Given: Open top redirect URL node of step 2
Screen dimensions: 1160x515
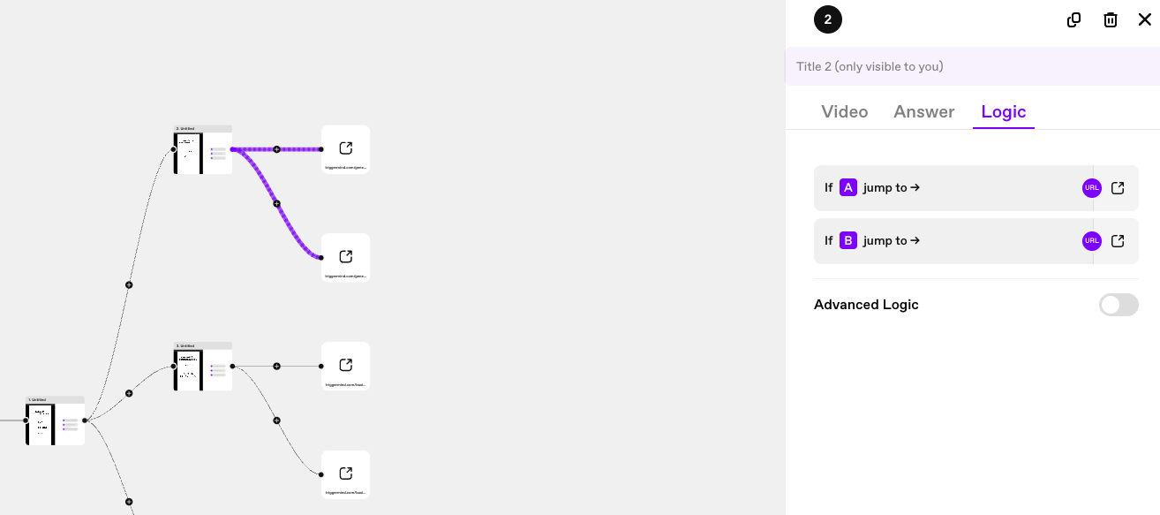Looking at the screenshot, I should [x=345, y=148].
